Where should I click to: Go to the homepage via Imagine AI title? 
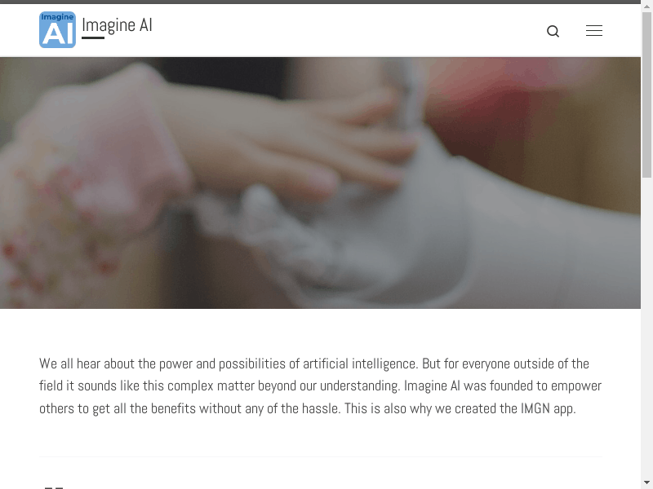117,25
